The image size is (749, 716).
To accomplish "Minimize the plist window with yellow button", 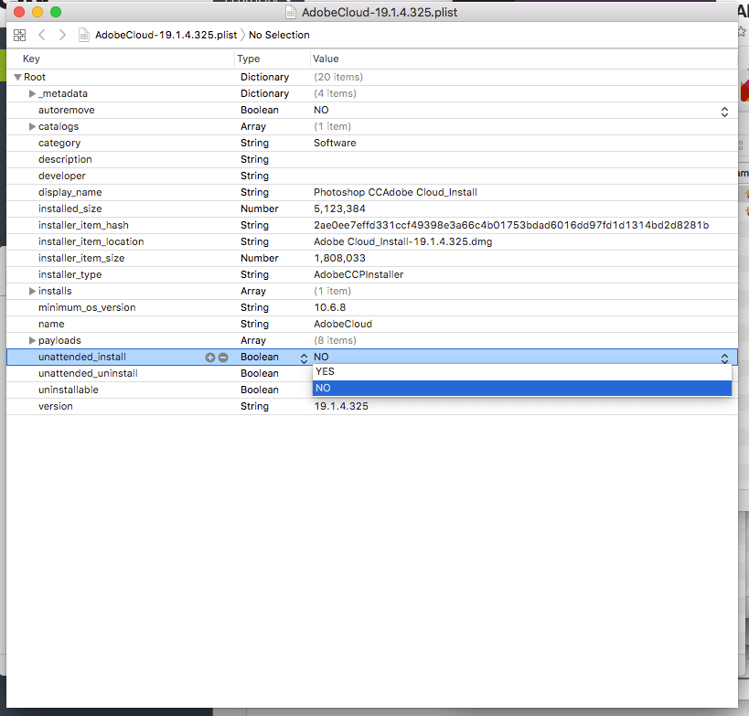I will (x=37, y=12).
